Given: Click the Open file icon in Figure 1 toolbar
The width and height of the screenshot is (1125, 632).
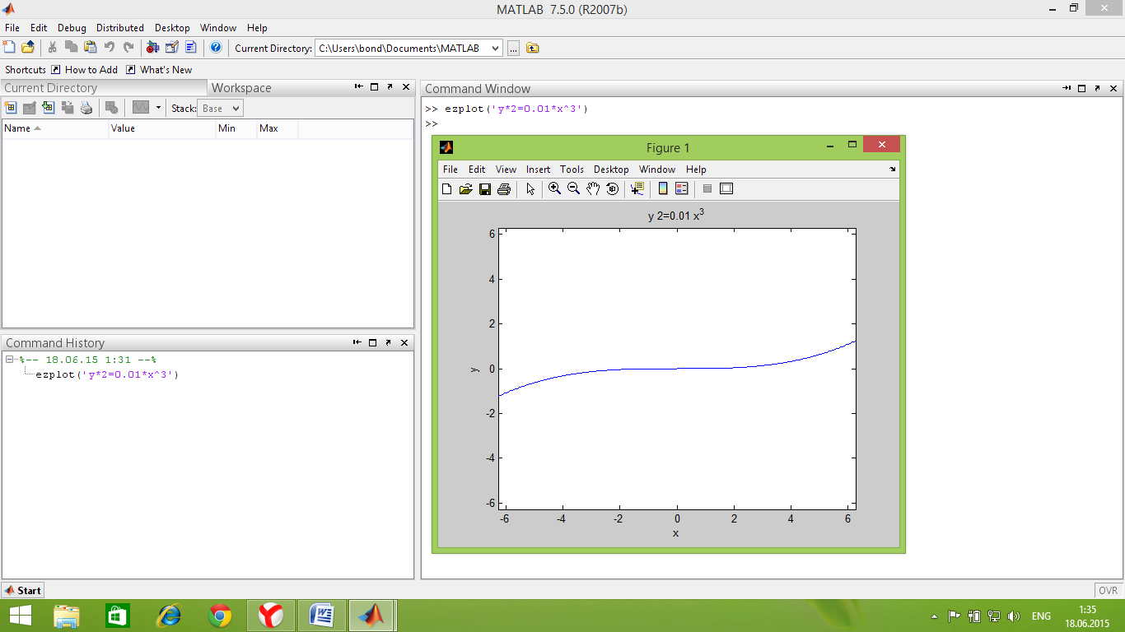Looking at the screenshot, I should [465, 189].
